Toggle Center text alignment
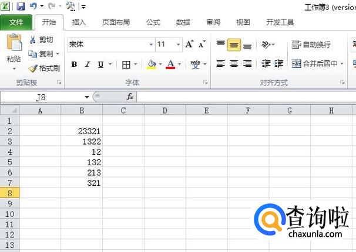Viewport: 356px width, 252px height. [x=234, y=64]
